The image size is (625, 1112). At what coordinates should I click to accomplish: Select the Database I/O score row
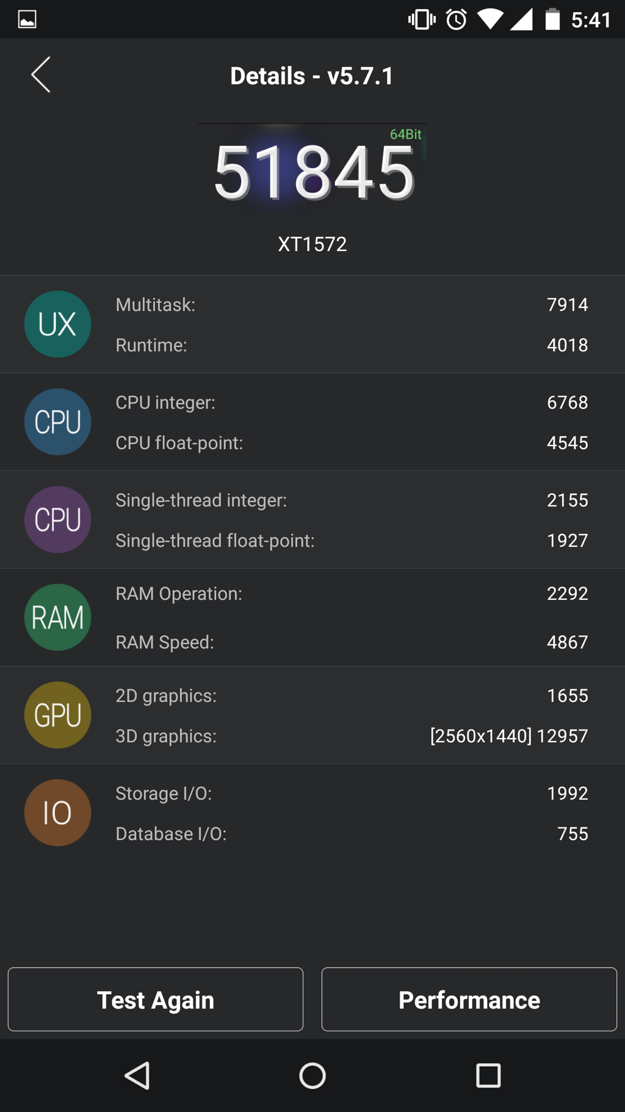pos(352,833)
